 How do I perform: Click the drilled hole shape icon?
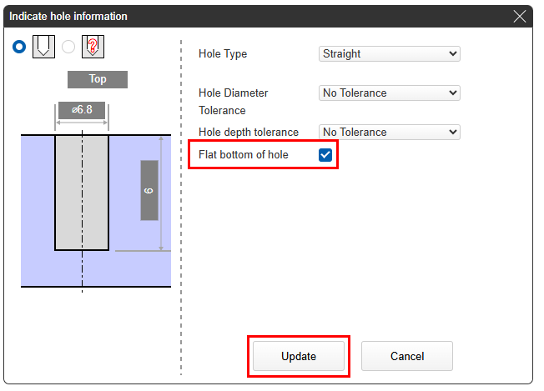coord(43,48)
